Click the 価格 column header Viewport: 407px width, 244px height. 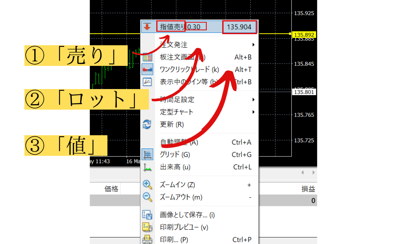coord(112,189)
